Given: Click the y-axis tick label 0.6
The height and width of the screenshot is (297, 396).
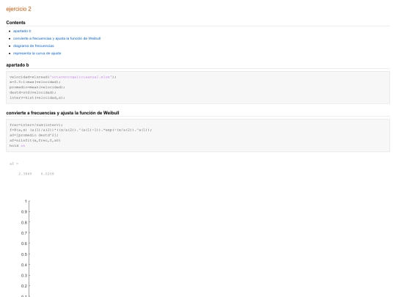Looking at the screenshot, I should point(24,243).
